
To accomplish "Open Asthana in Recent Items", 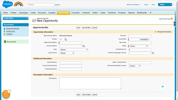I will (9, 34).
